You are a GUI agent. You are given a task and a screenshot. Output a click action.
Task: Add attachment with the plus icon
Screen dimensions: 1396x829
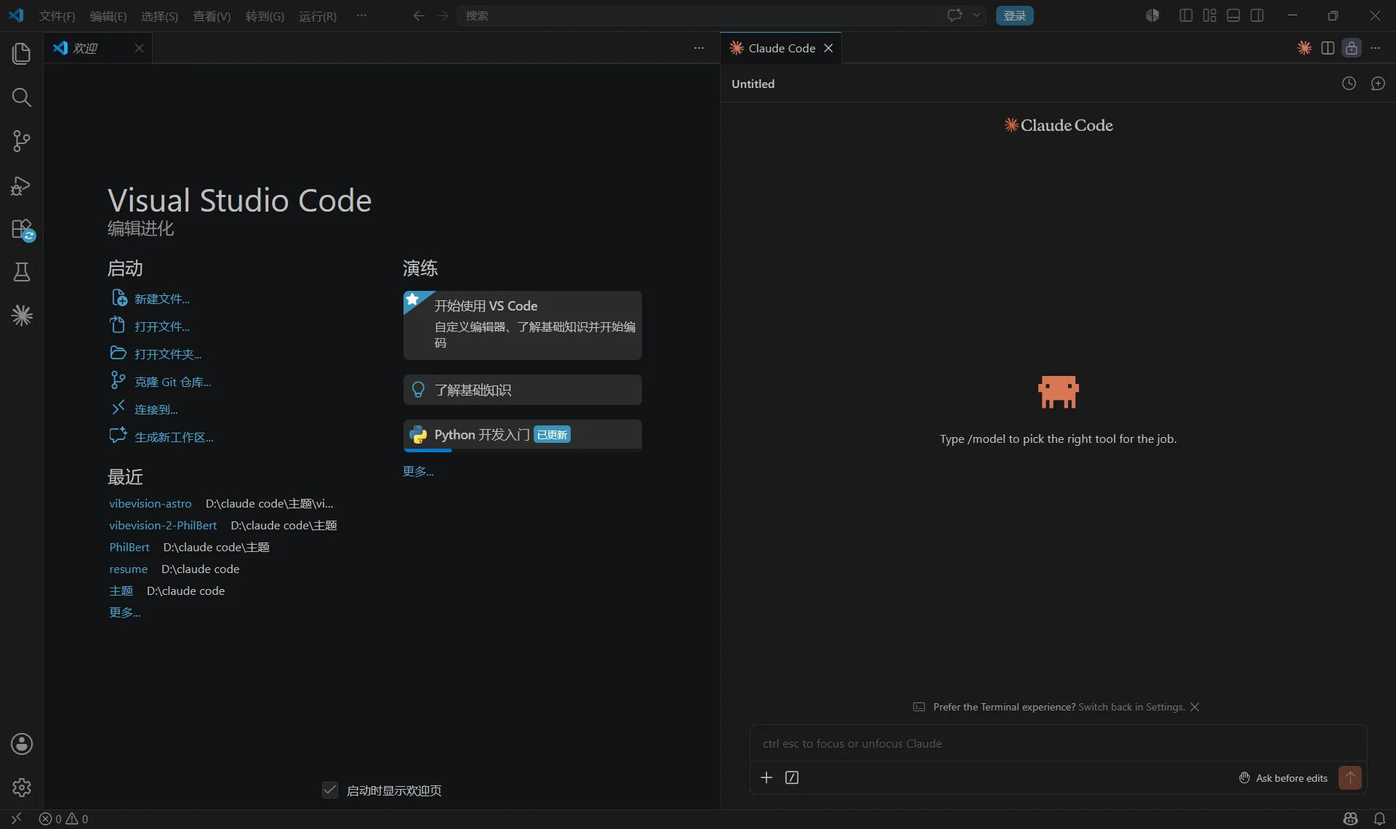point(766,777)
